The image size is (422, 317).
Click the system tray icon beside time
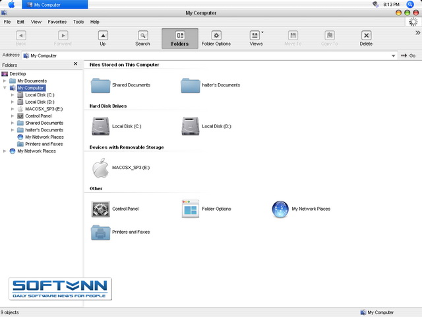pyautogui.click(x=375, y=5)
